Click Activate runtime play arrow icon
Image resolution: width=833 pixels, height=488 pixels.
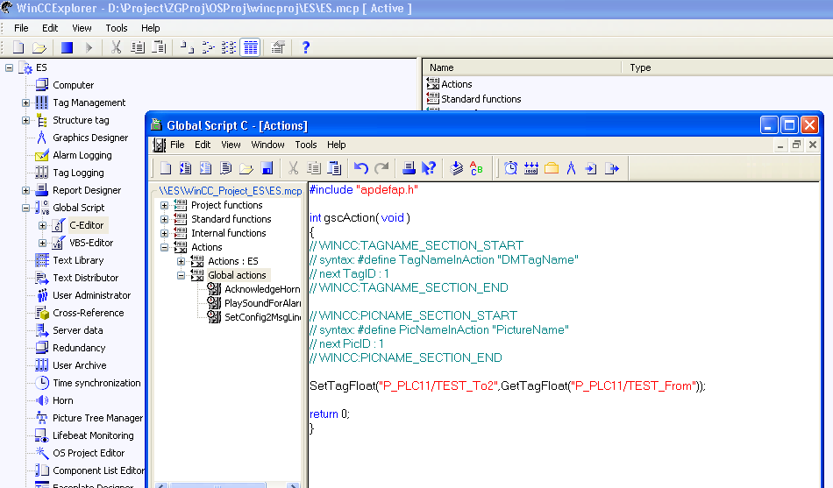pyautogui.click(x=89, y=48)
